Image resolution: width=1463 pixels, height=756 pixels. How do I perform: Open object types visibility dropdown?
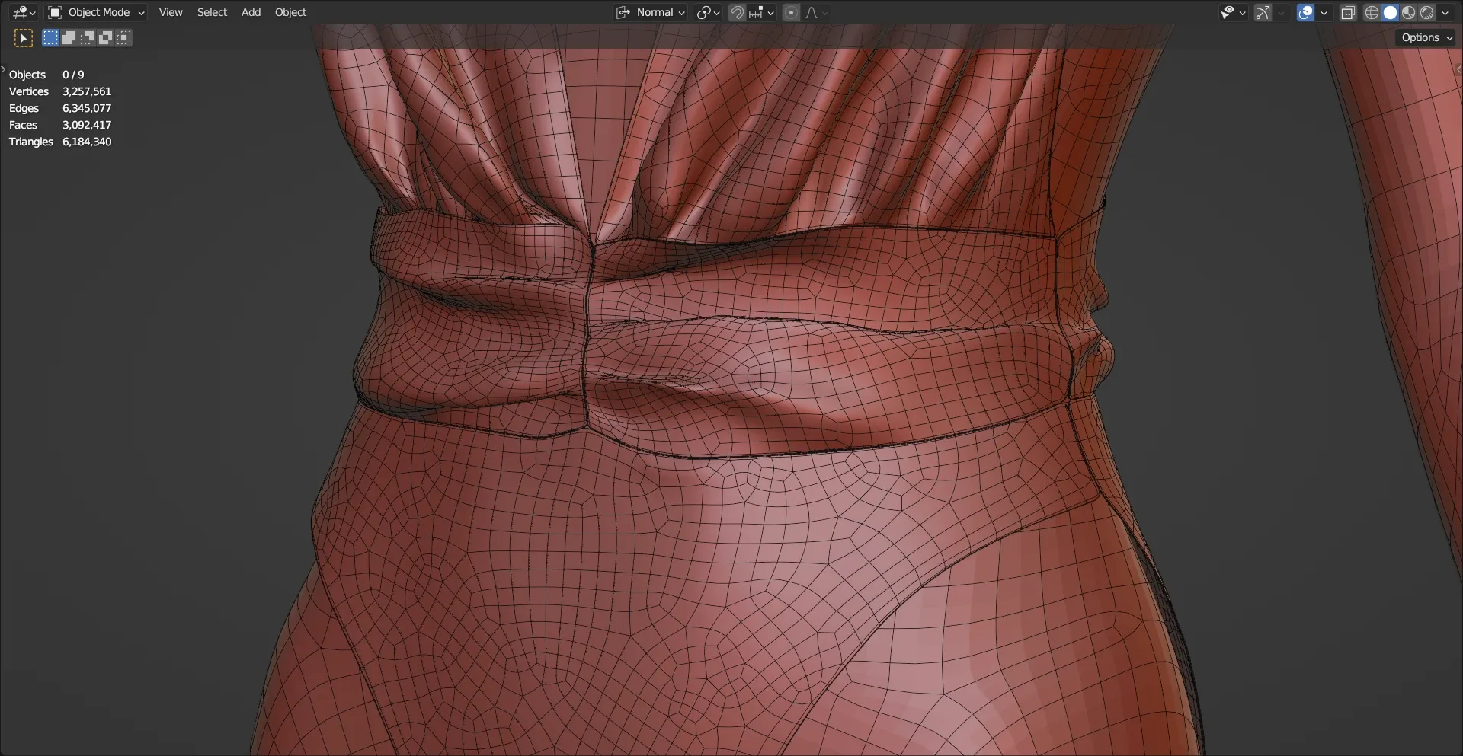coord(1232,12)
